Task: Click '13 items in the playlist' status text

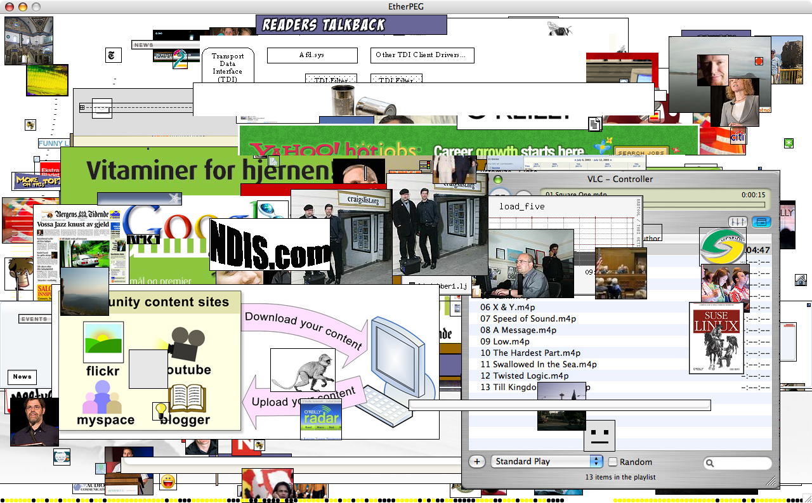Action: click(x=620, y=477)
